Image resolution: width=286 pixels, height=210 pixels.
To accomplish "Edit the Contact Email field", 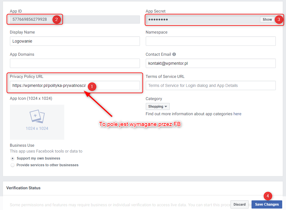I will (x=210, y=63).
